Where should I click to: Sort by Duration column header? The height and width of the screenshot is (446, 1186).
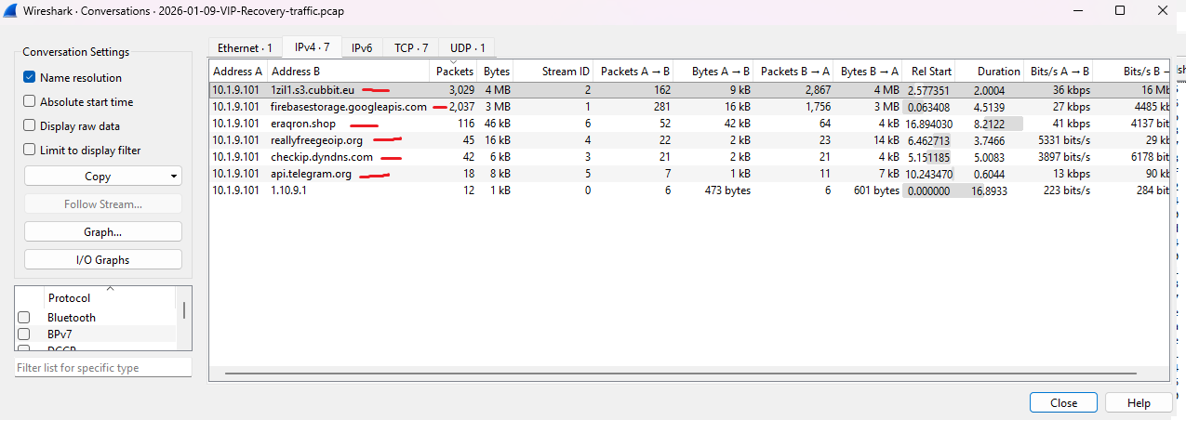click(x=990, y=72)
